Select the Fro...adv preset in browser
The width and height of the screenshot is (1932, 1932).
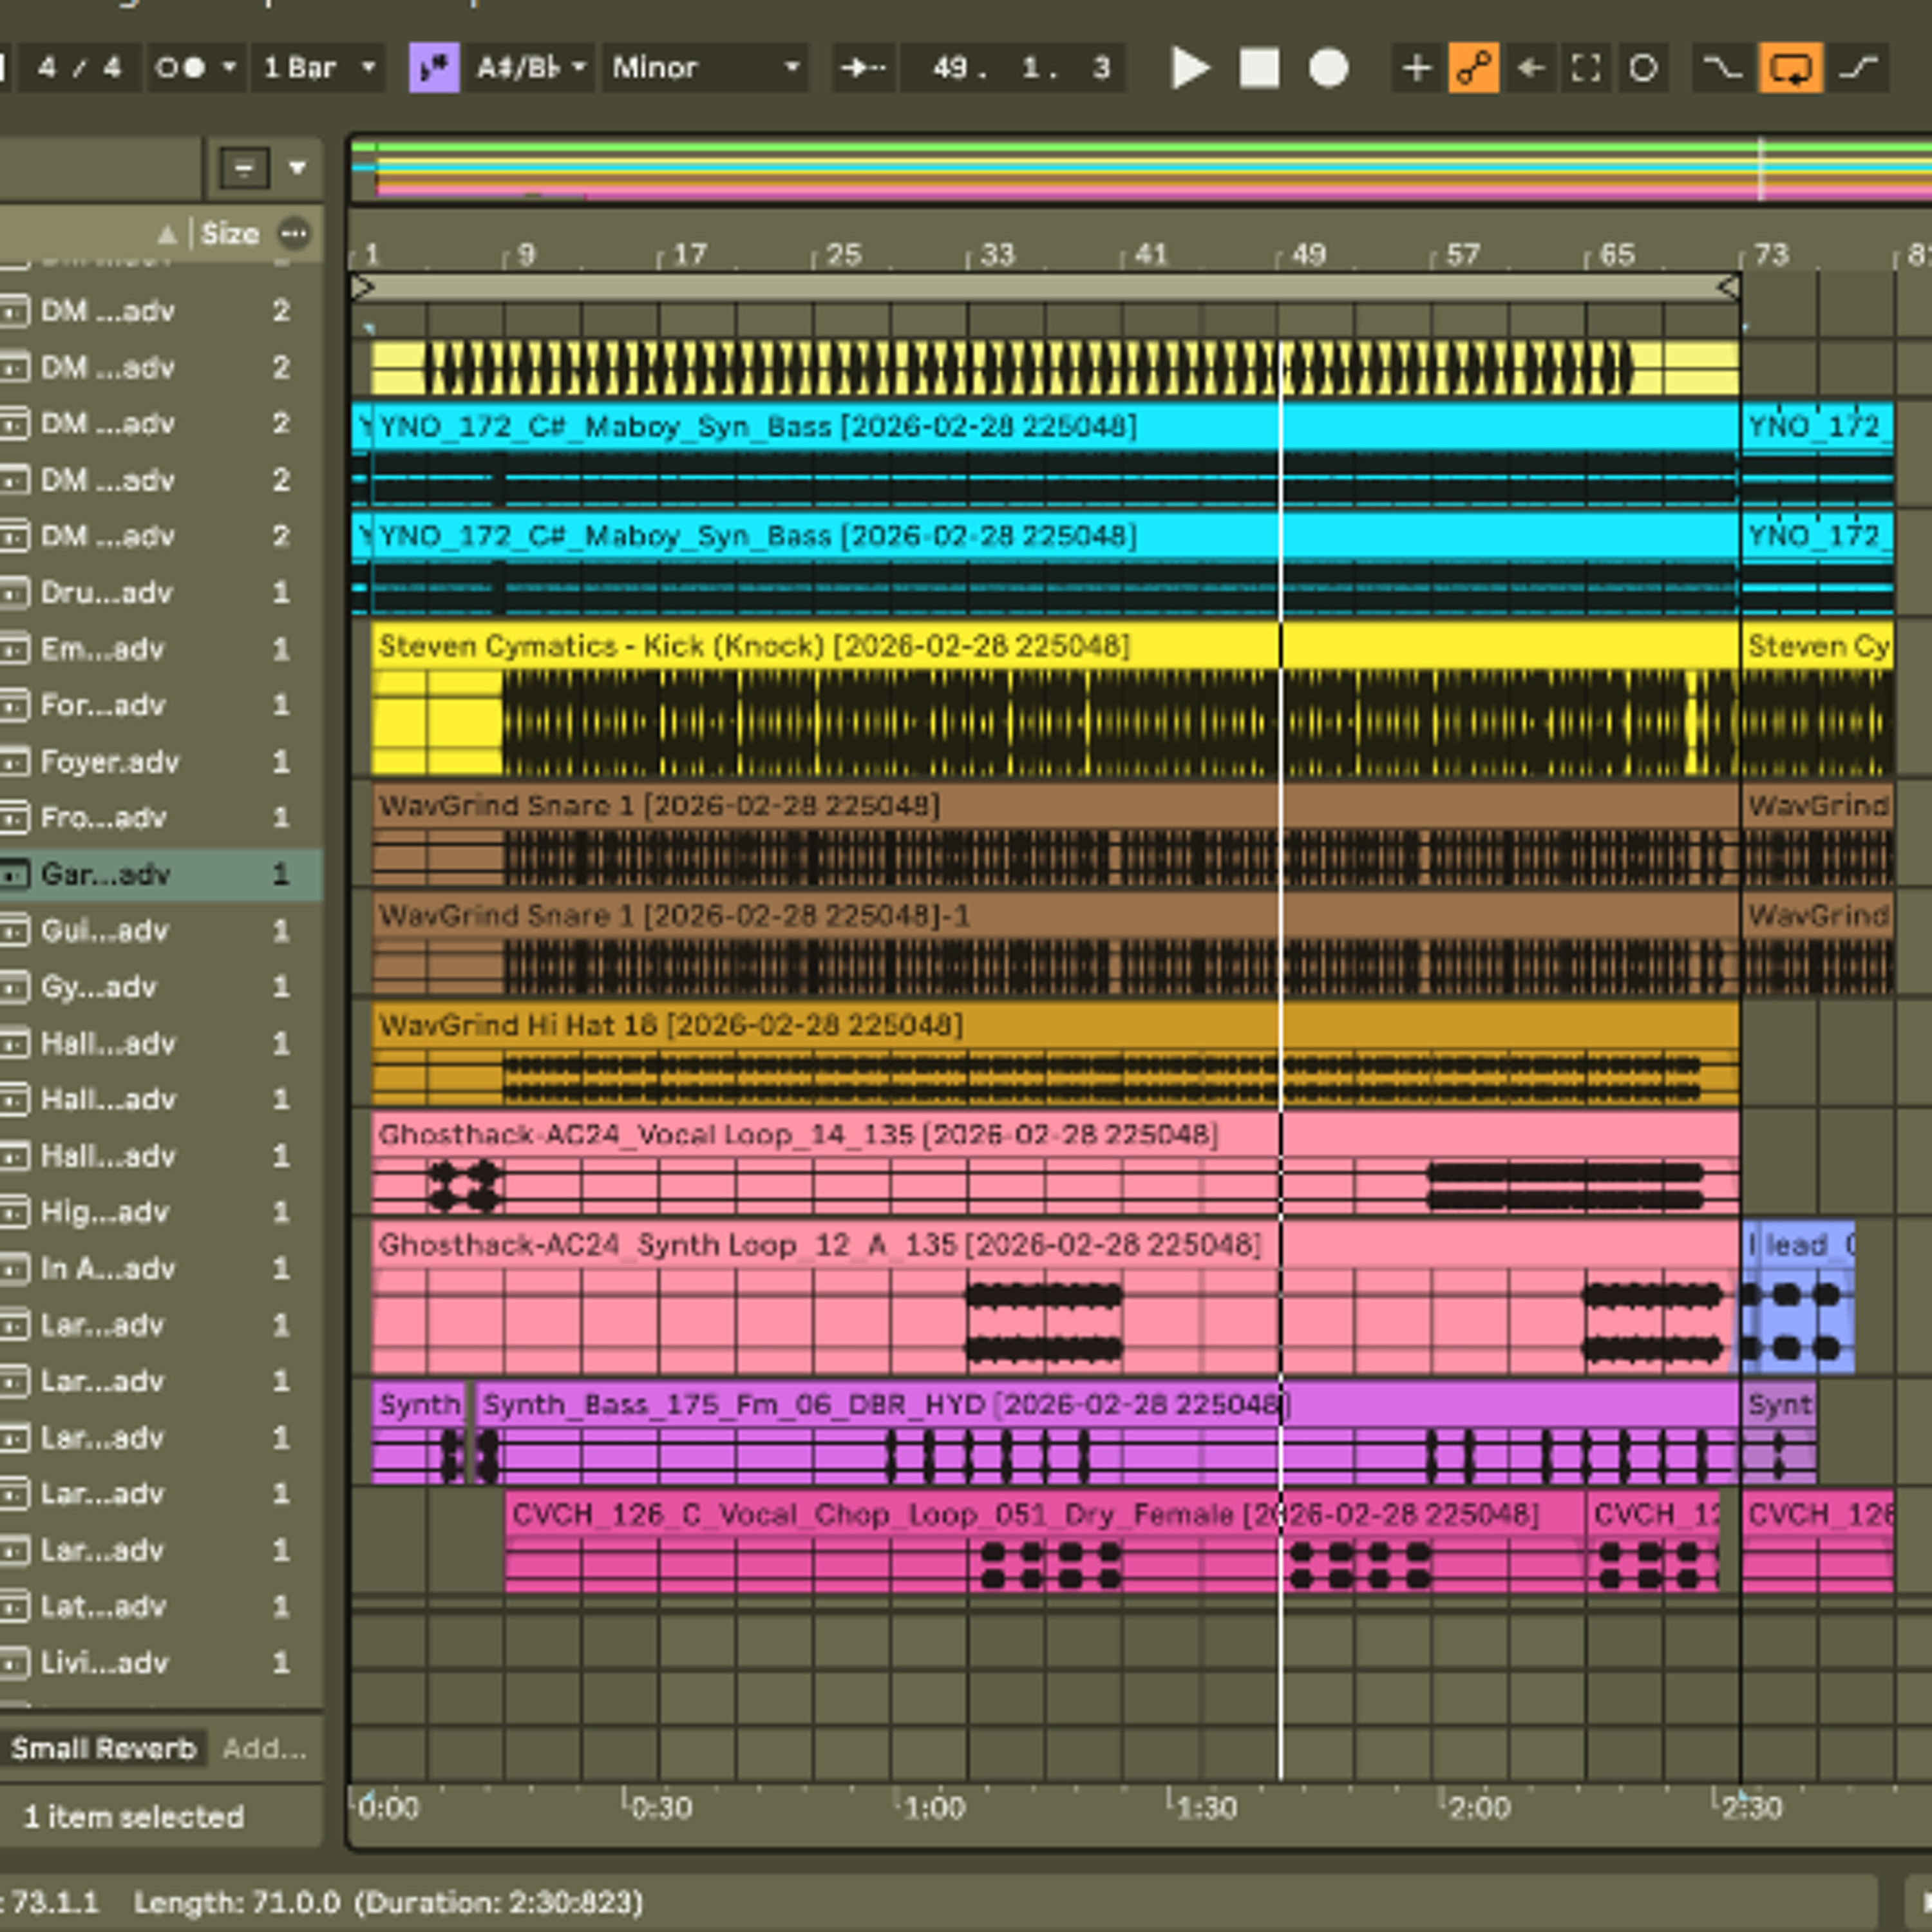click(160, 818)
